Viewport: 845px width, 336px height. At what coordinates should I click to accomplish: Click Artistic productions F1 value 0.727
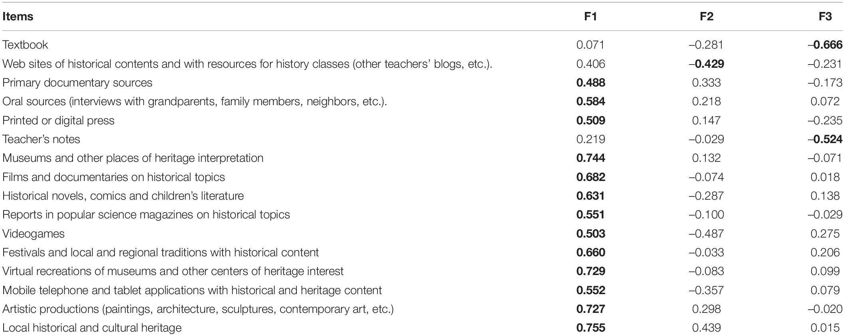(x=590, y=309)
